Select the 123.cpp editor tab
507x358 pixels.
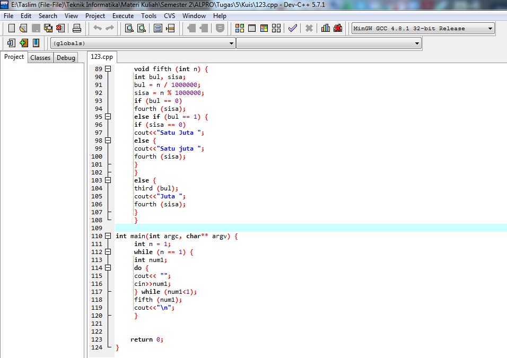102,57
